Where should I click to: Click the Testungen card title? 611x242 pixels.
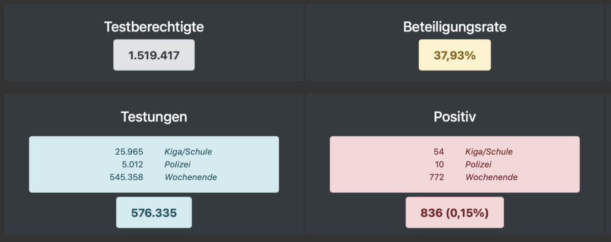click(154, 116)
